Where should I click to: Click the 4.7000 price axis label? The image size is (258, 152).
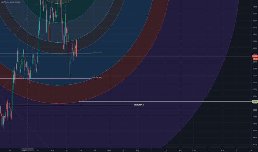point(255,117)
